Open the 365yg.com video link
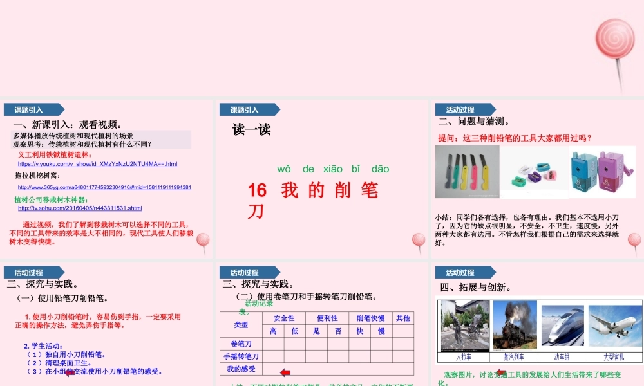Viewport: 644px width, 386px height. point(104,187)
